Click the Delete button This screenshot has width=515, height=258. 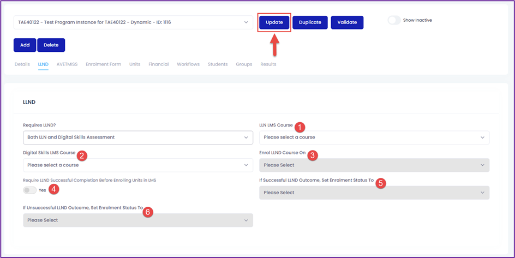coord(51,45)
